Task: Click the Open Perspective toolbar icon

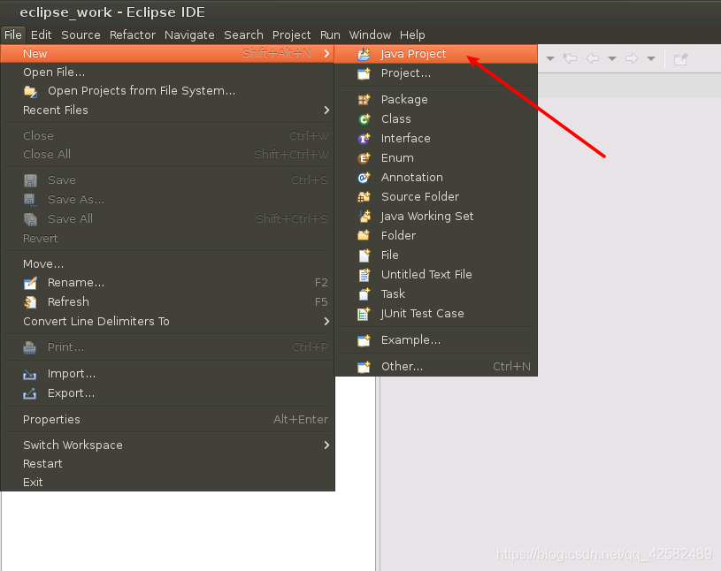Action: coord(680,59)
